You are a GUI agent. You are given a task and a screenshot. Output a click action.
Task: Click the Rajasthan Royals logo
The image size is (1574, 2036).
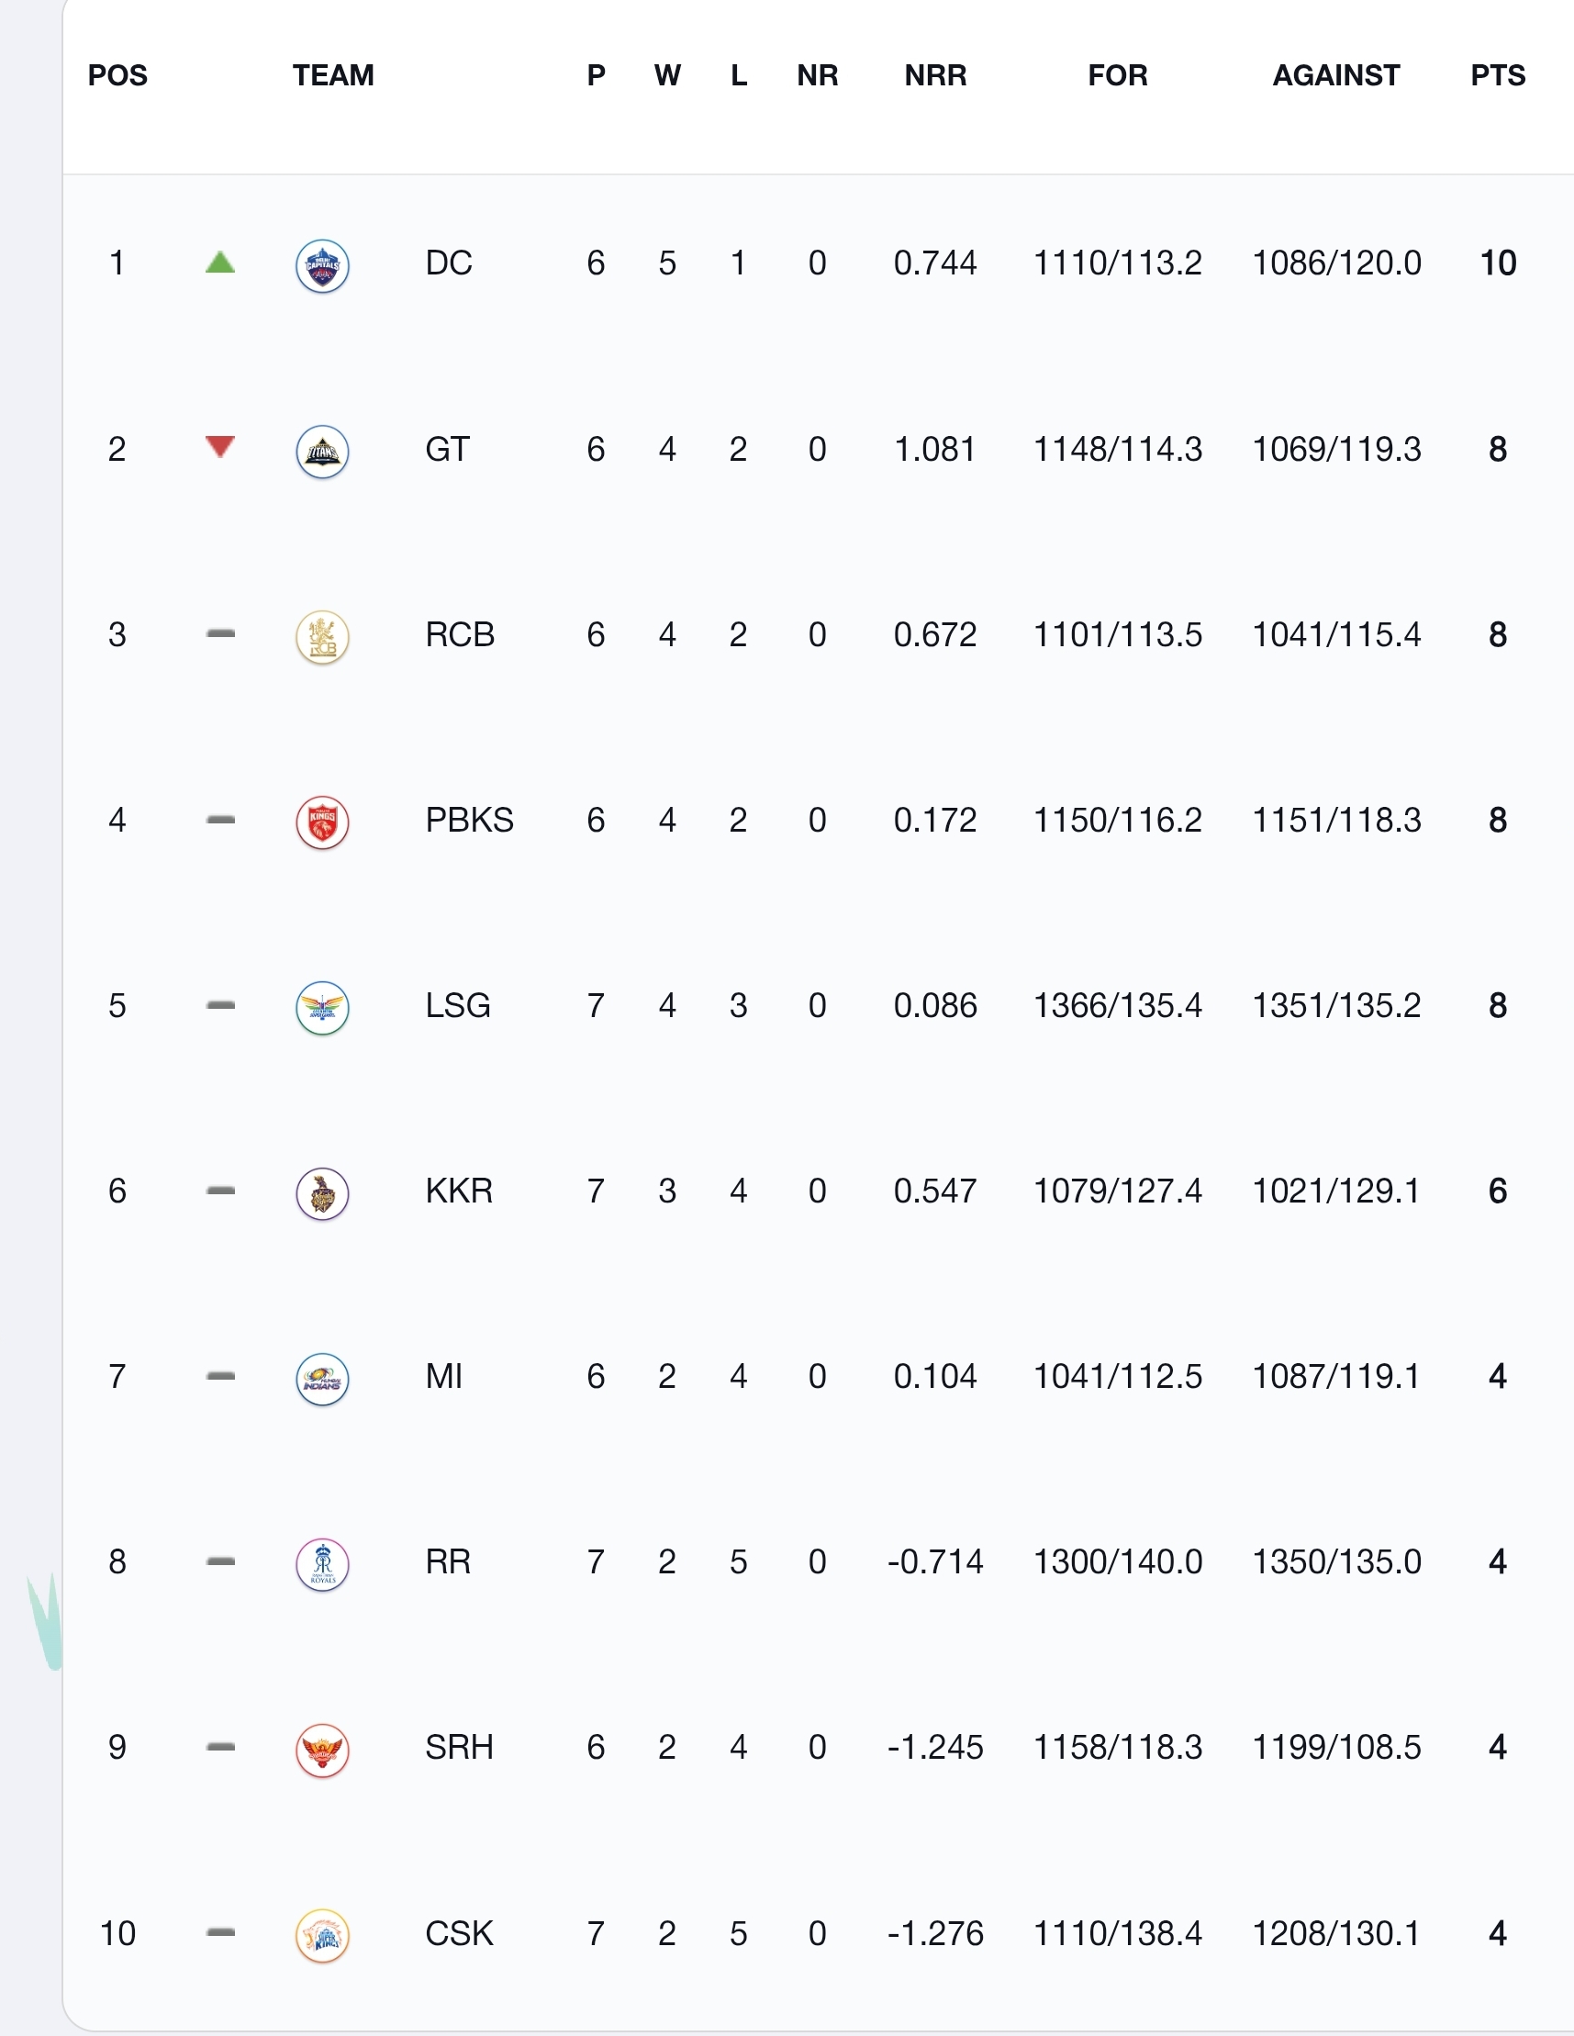(322, 1564)
